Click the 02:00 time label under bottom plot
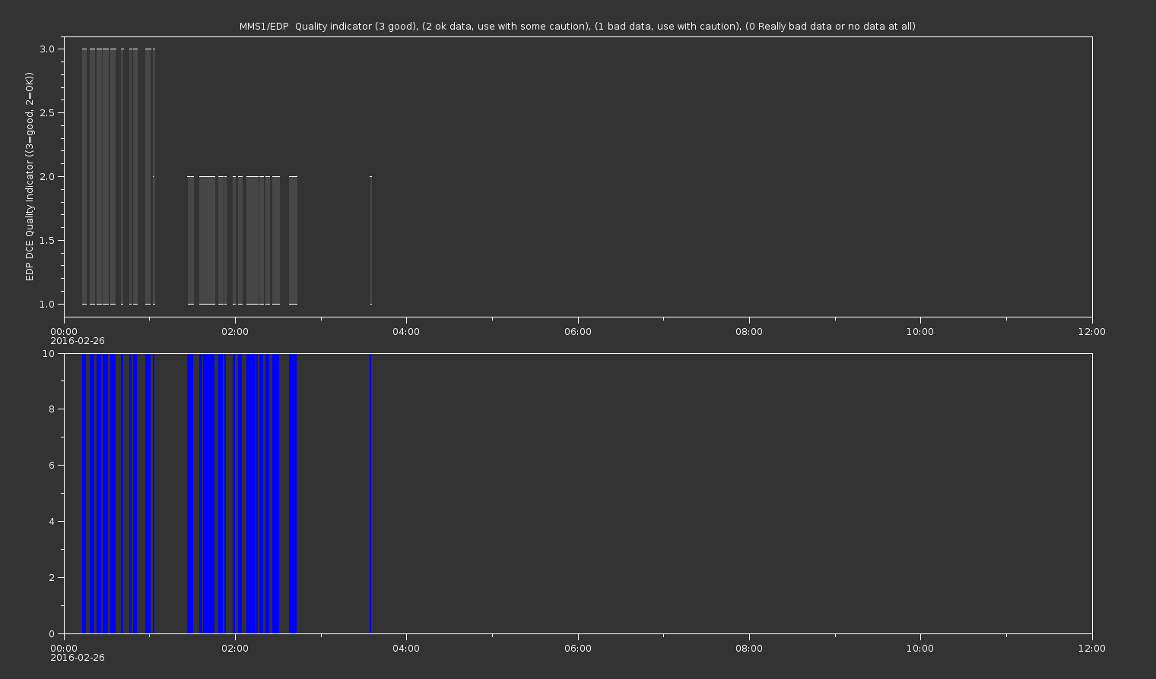Image resolution: width=1156 pixels, height=679 pixels. click(x=235, y=649)
